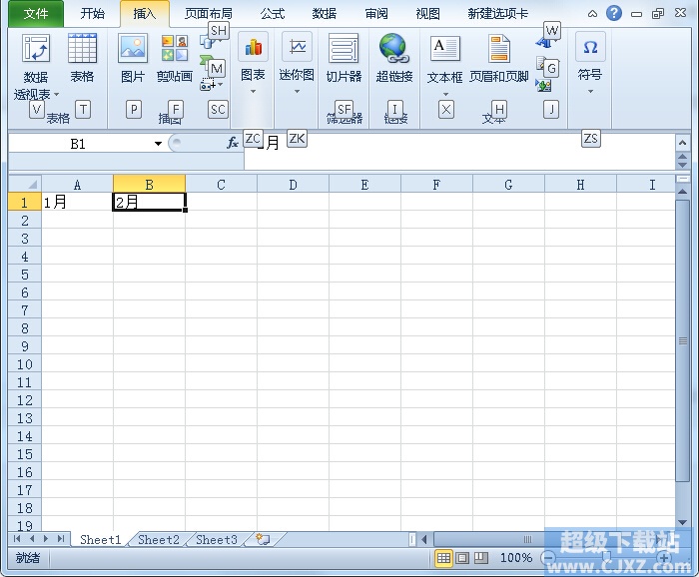The width and height of the screenshot is (699, 577).
Task: Click the Slicer (切片器) icon
Action: coord(344,50)
